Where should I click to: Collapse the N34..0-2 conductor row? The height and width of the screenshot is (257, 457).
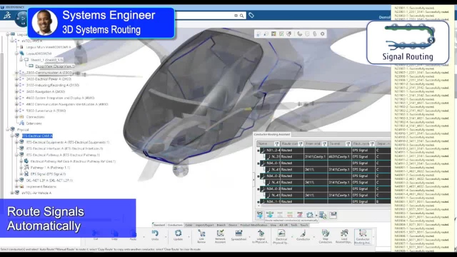(258, 176)
